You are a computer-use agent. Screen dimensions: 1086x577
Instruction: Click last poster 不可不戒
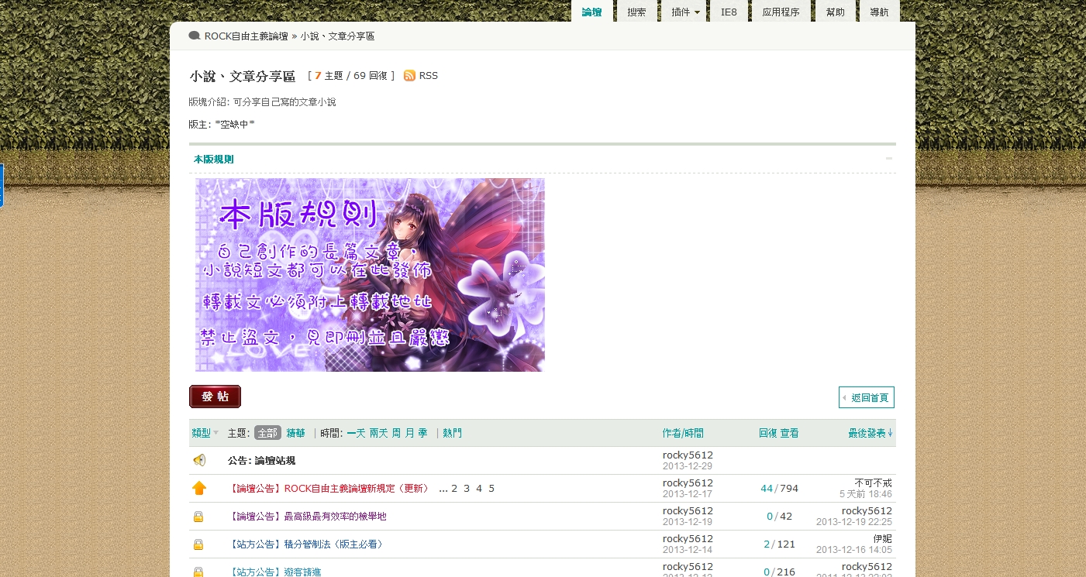tap(873, 483)
